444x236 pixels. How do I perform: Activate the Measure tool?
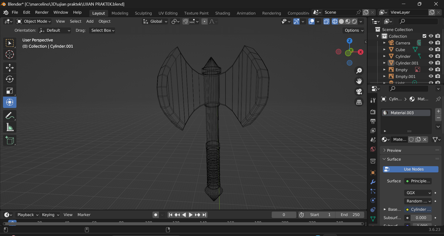coord(10,127)
